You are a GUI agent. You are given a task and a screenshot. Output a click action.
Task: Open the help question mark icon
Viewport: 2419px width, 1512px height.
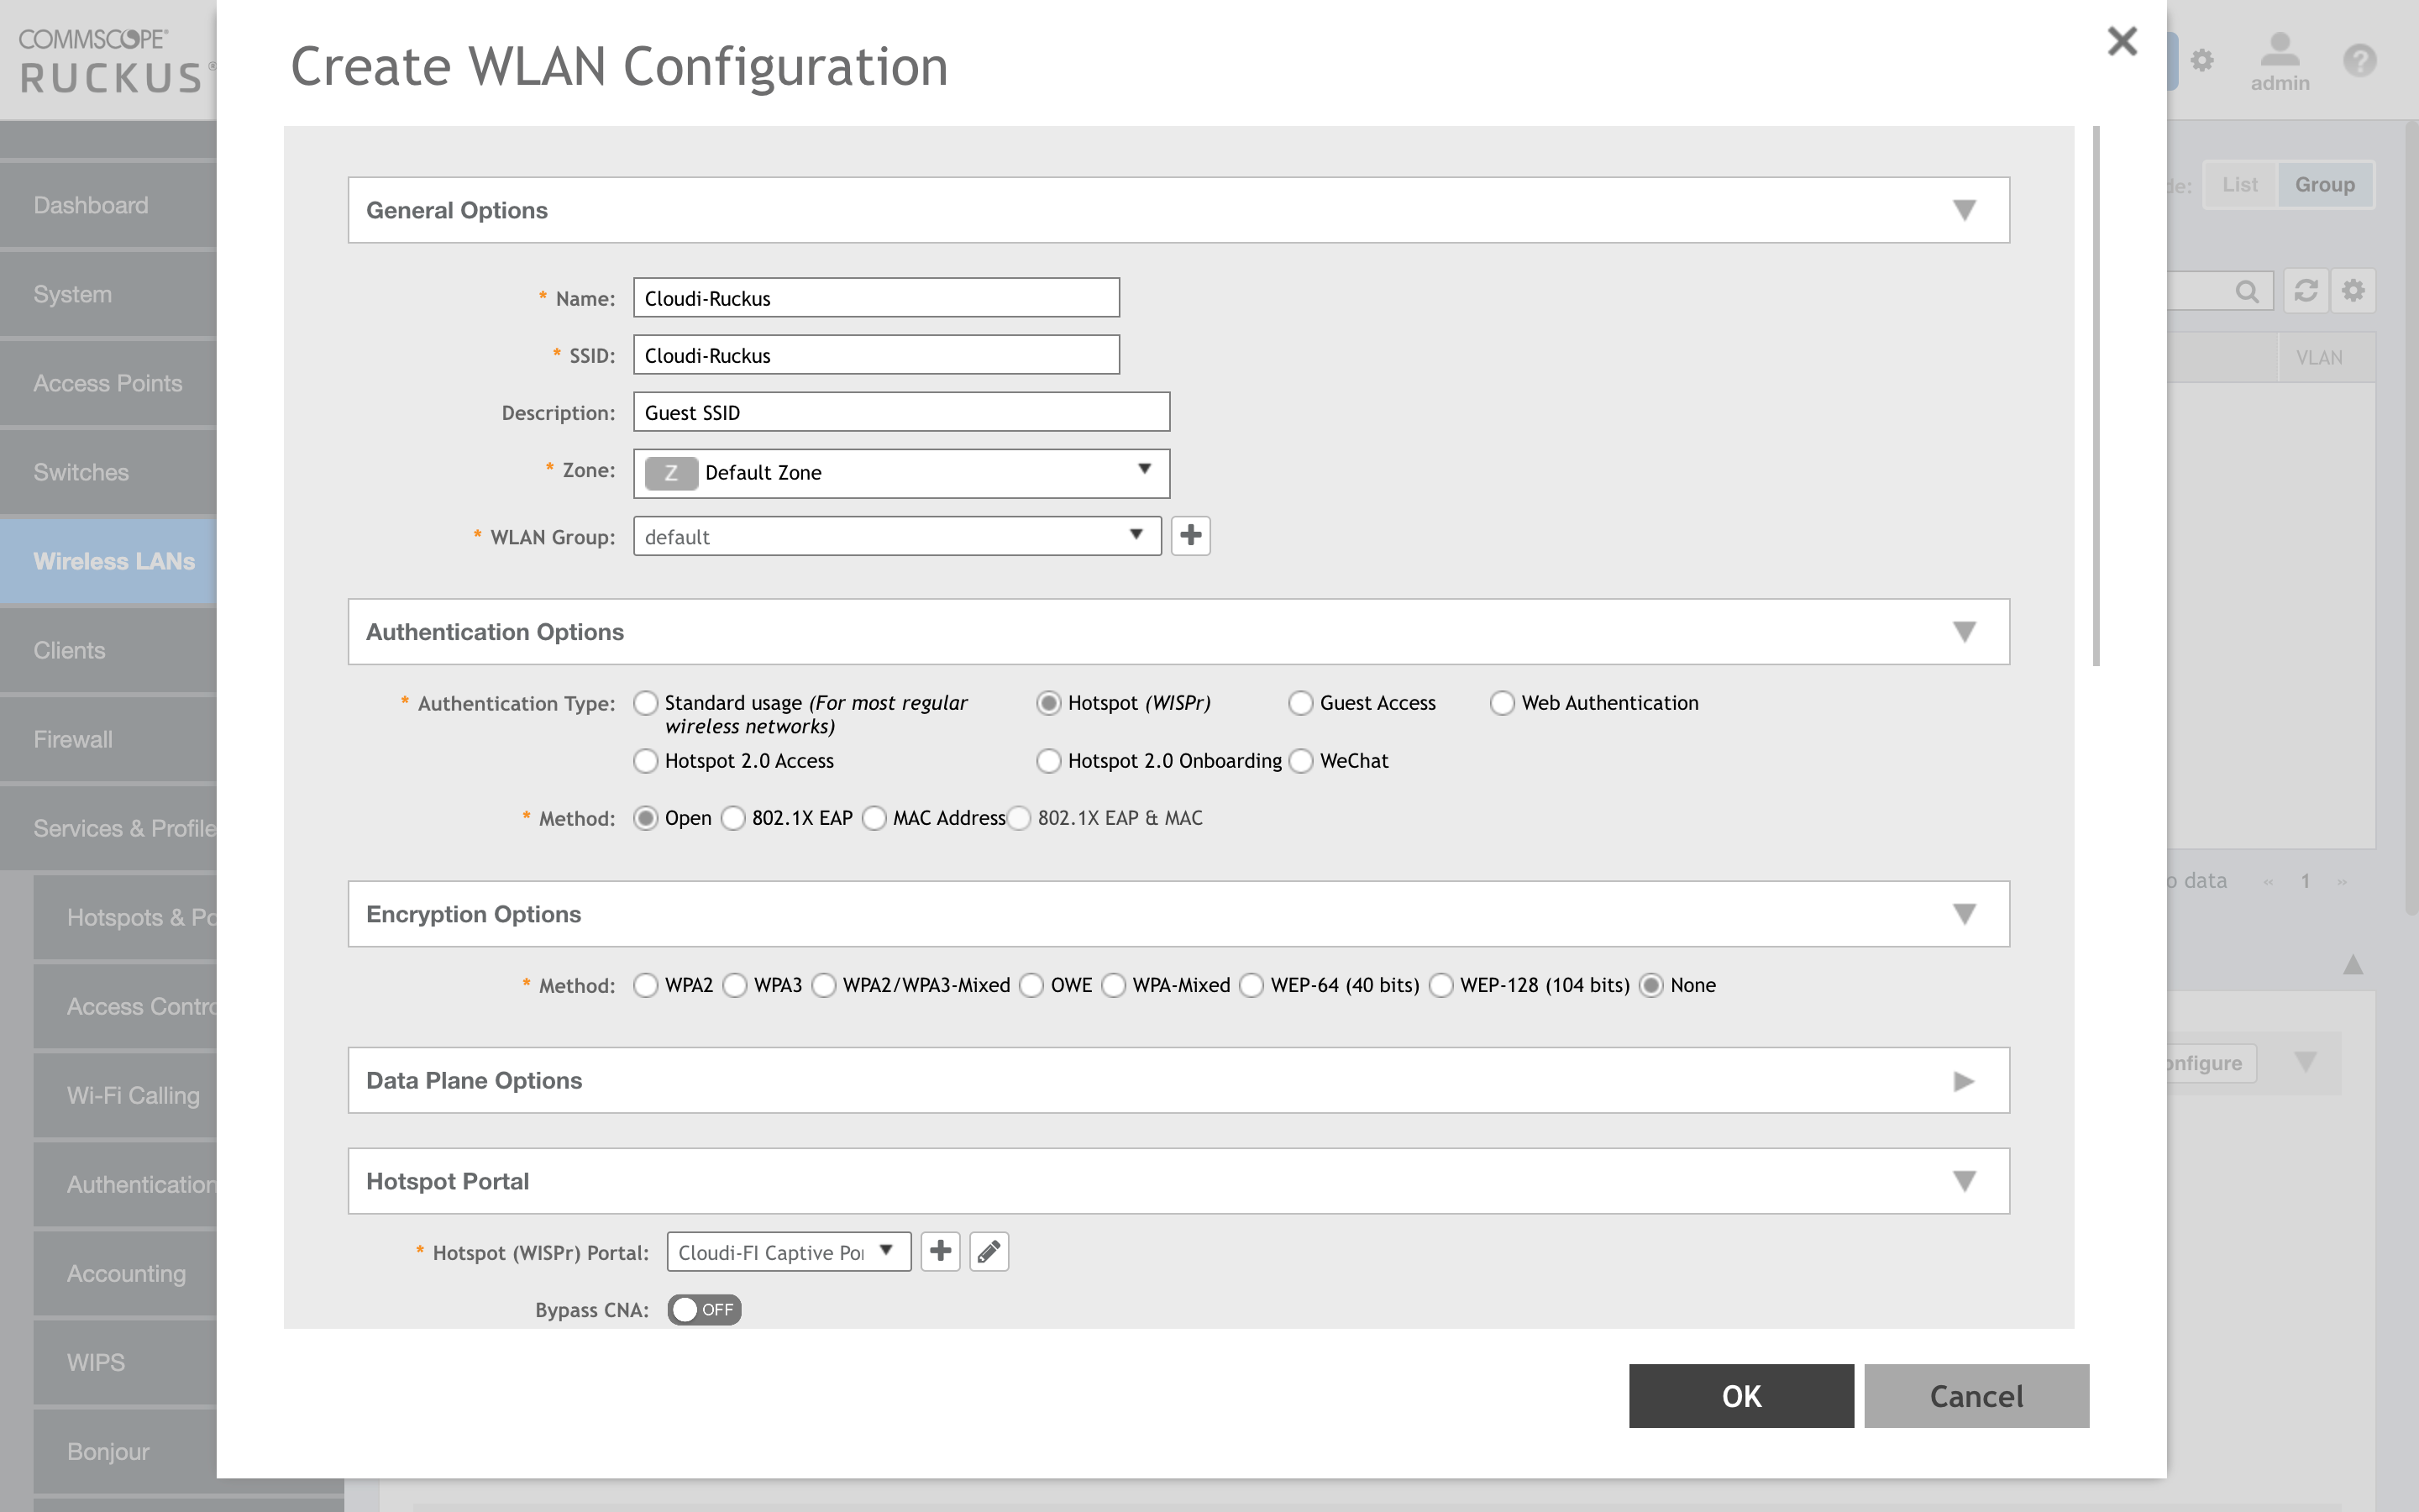(x=2360, y=60)
